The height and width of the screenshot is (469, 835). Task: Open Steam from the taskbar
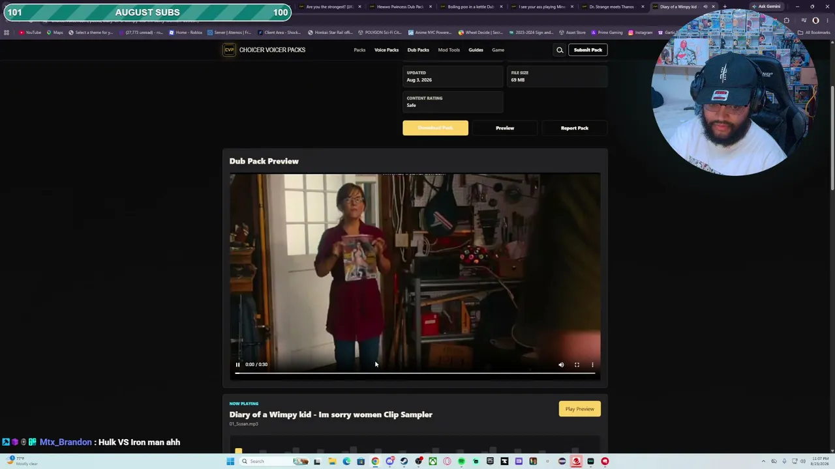pyautogui.click(x=404, y=461)
